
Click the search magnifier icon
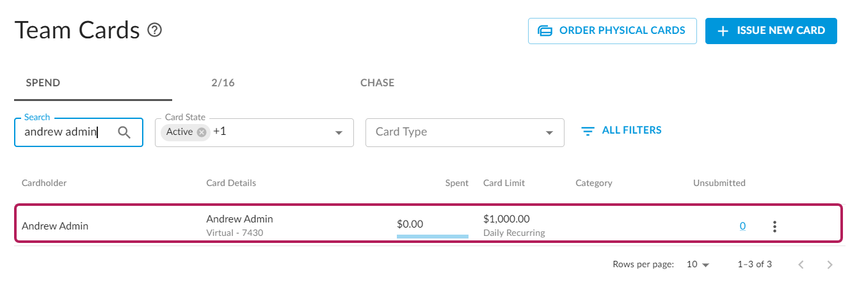[124, 132]
